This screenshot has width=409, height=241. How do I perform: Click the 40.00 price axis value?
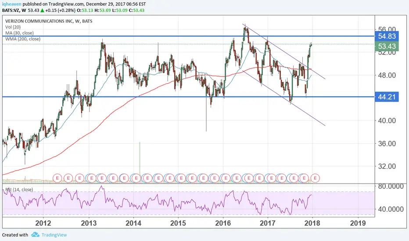tap(387, 120)
